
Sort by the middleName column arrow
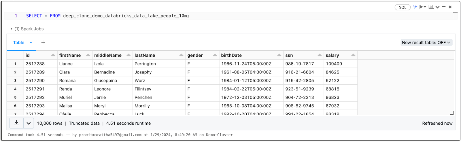click(129, 55)
